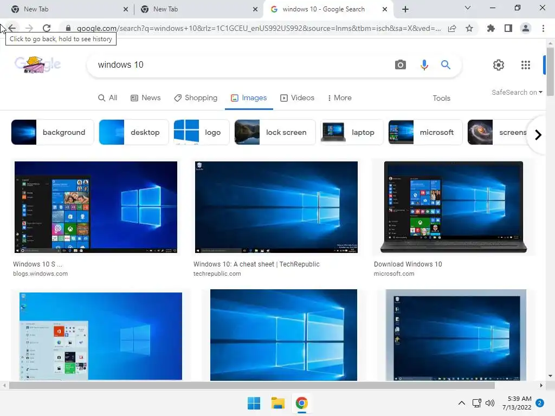Open Google quick settings gear
The width and height of the screenshot is (555, 416).
[499, 65]
